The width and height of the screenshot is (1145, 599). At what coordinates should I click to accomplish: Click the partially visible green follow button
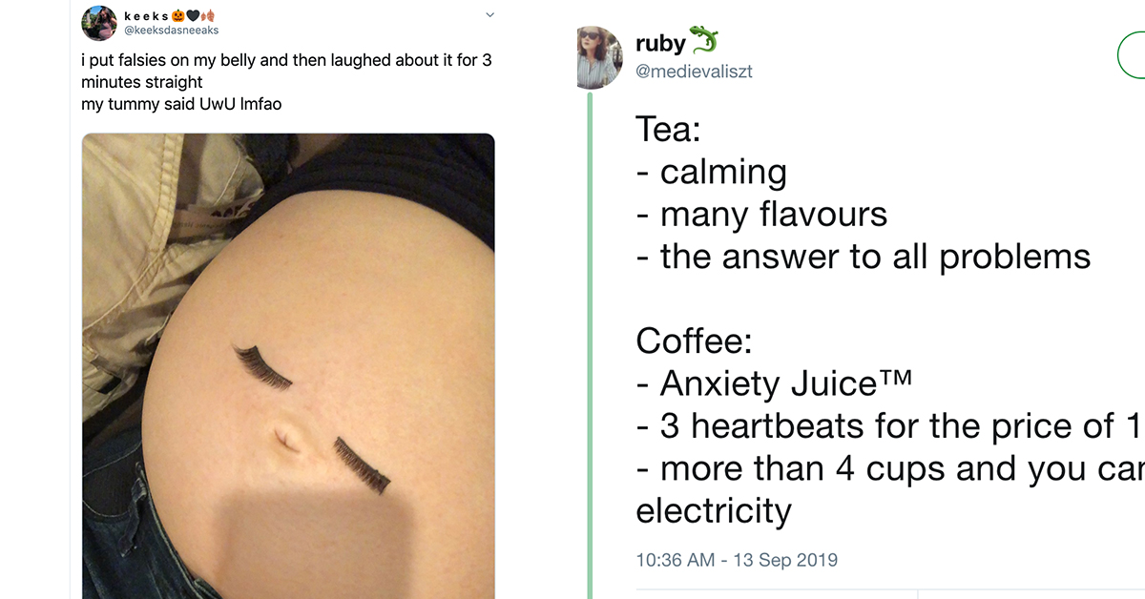(1131, 56)
